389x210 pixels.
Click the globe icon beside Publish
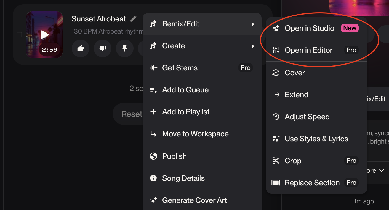[x=153, y=156]
